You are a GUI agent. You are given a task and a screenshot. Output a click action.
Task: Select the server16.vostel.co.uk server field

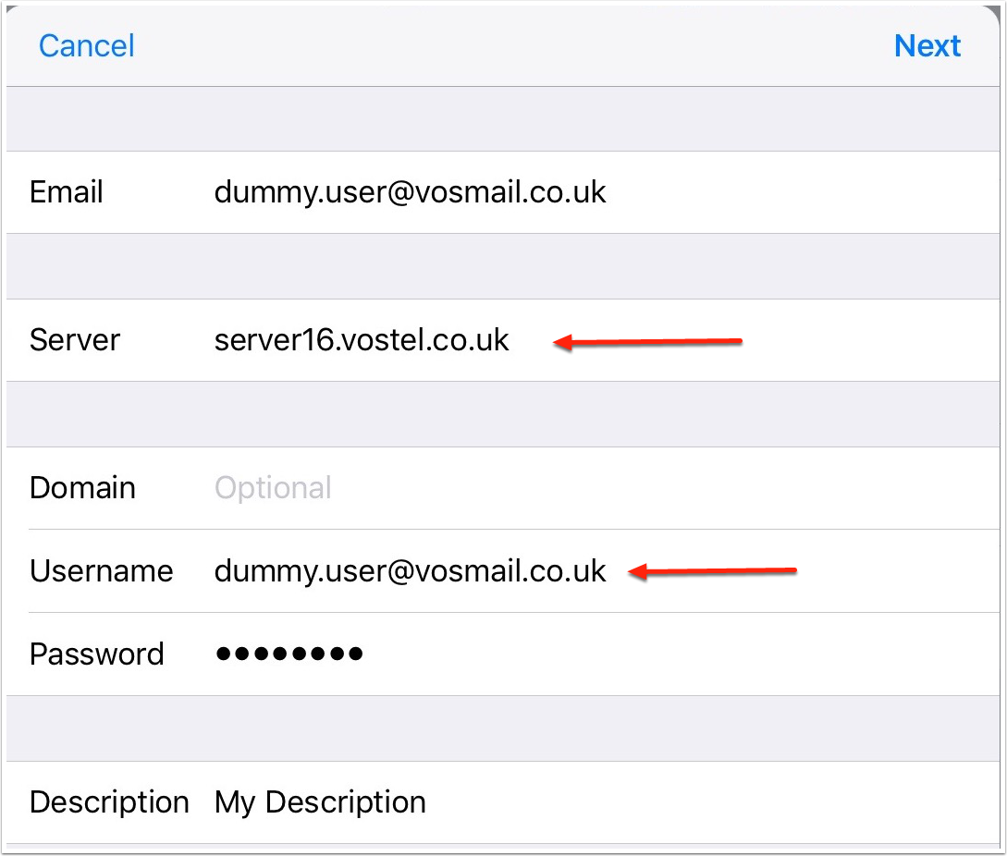[362, 340]
